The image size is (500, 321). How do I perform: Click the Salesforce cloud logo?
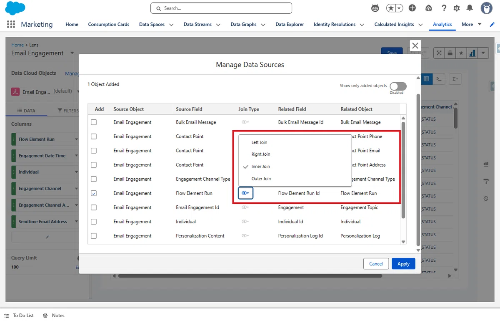tap(15, 8)
